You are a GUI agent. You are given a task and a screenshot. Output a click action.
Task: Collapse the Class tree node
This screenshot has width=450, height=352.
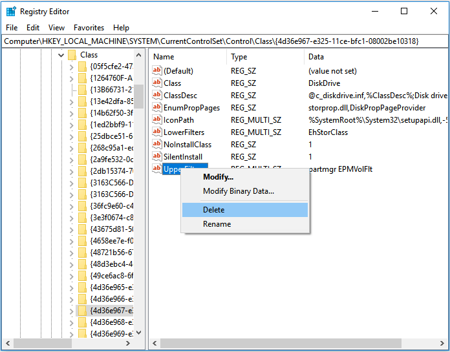point(61,55)
